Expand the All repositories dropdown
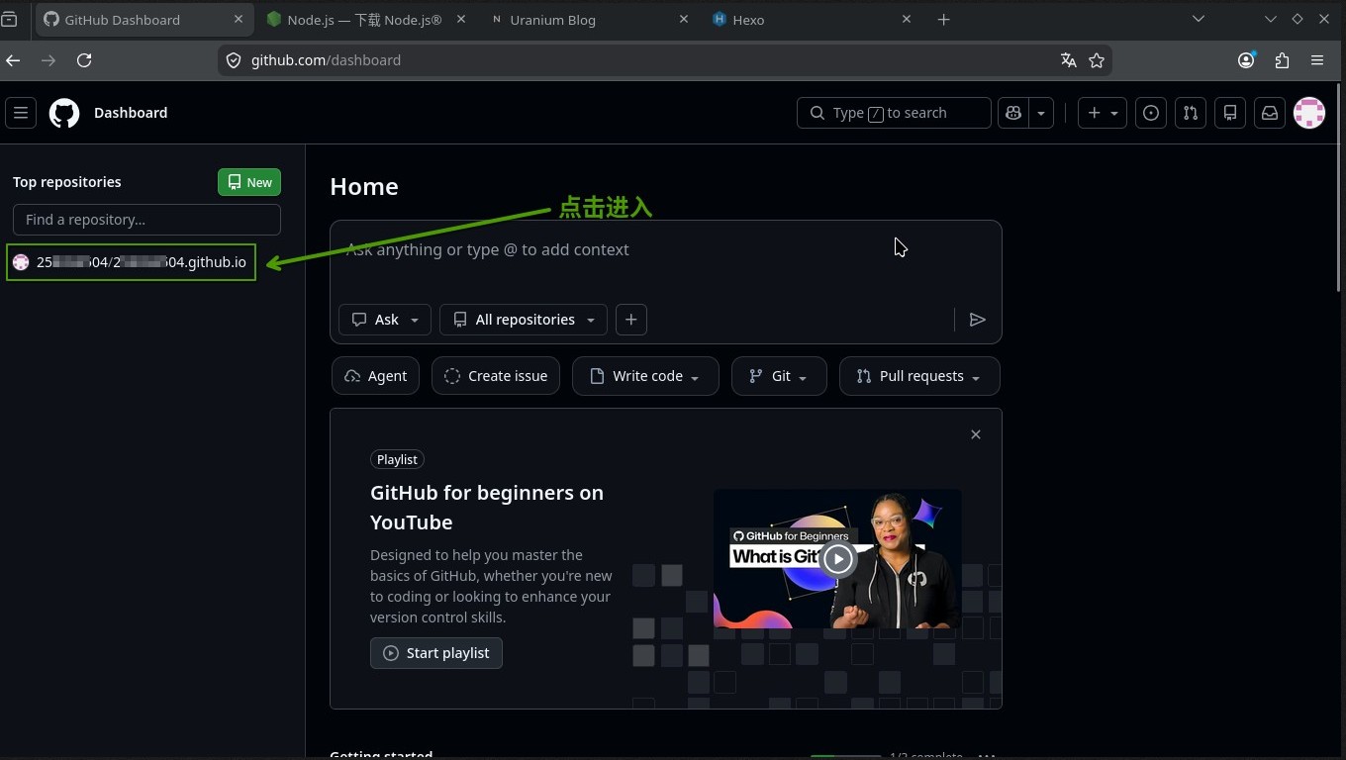 (x=524, y=320)
